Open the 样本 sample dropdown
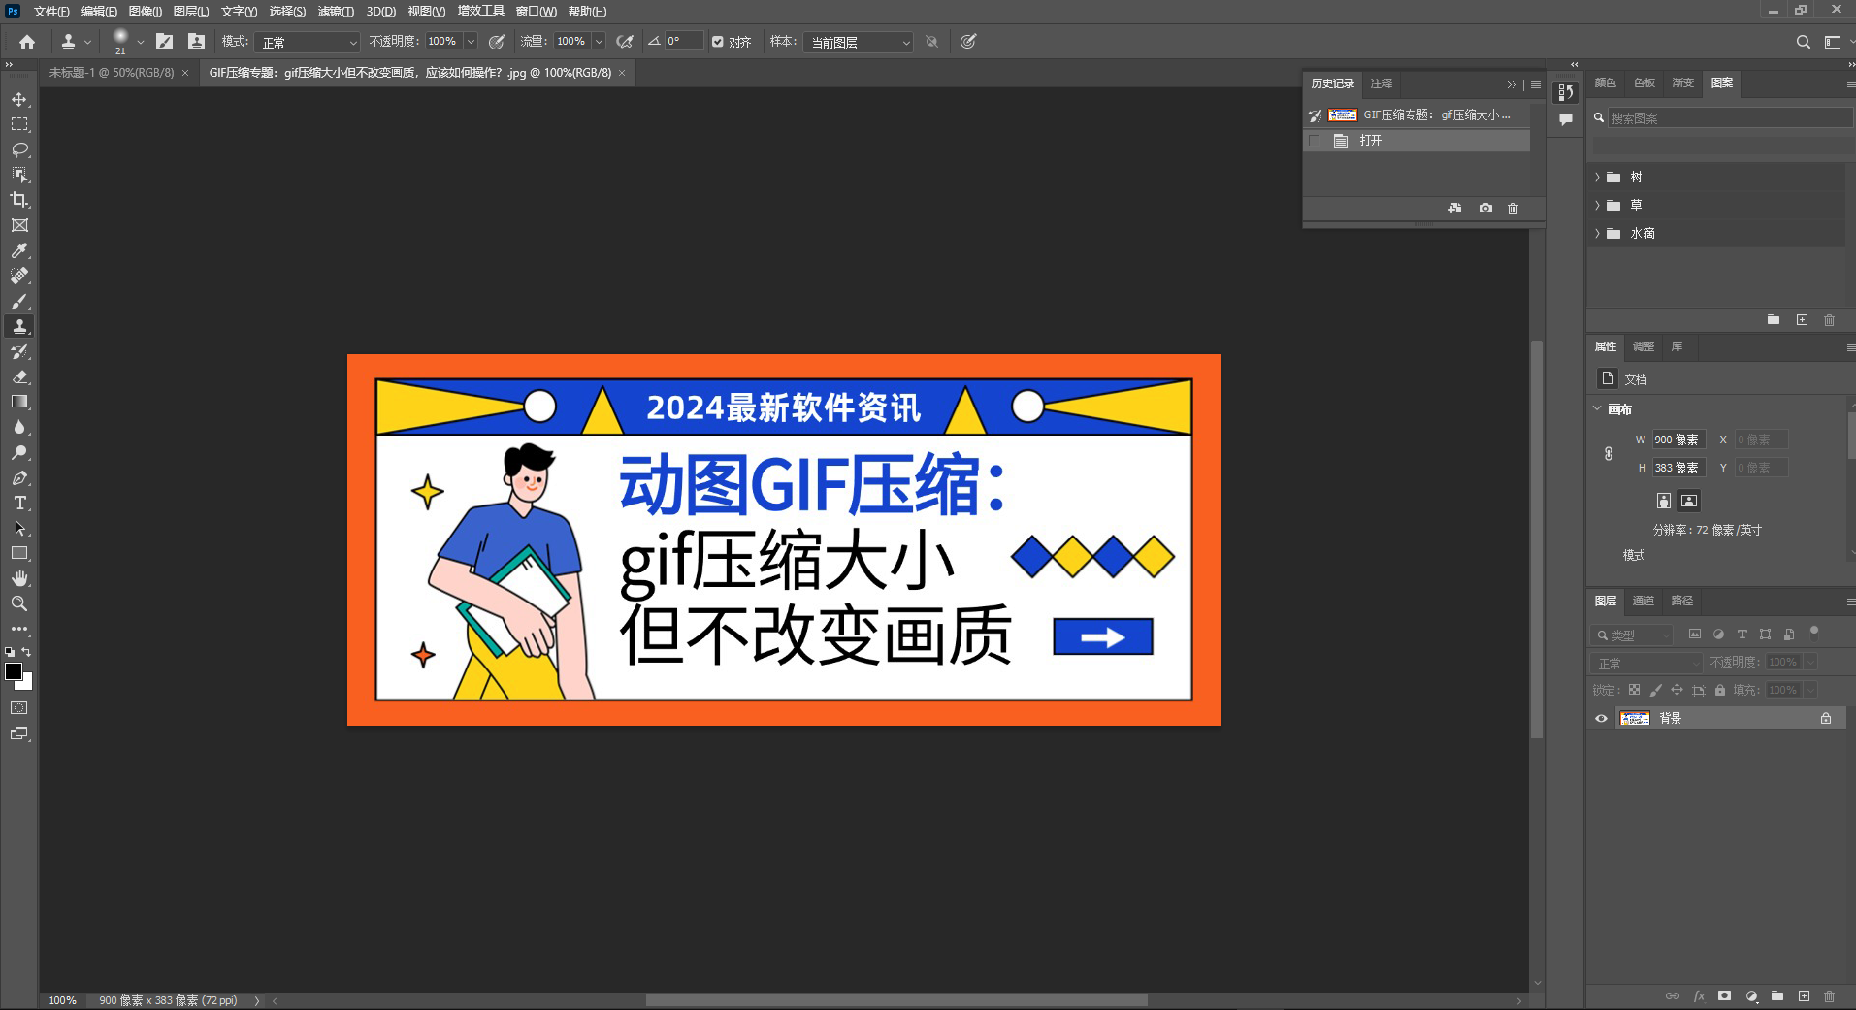This screenshot has height=1010, width=1856. pos(858,43)
